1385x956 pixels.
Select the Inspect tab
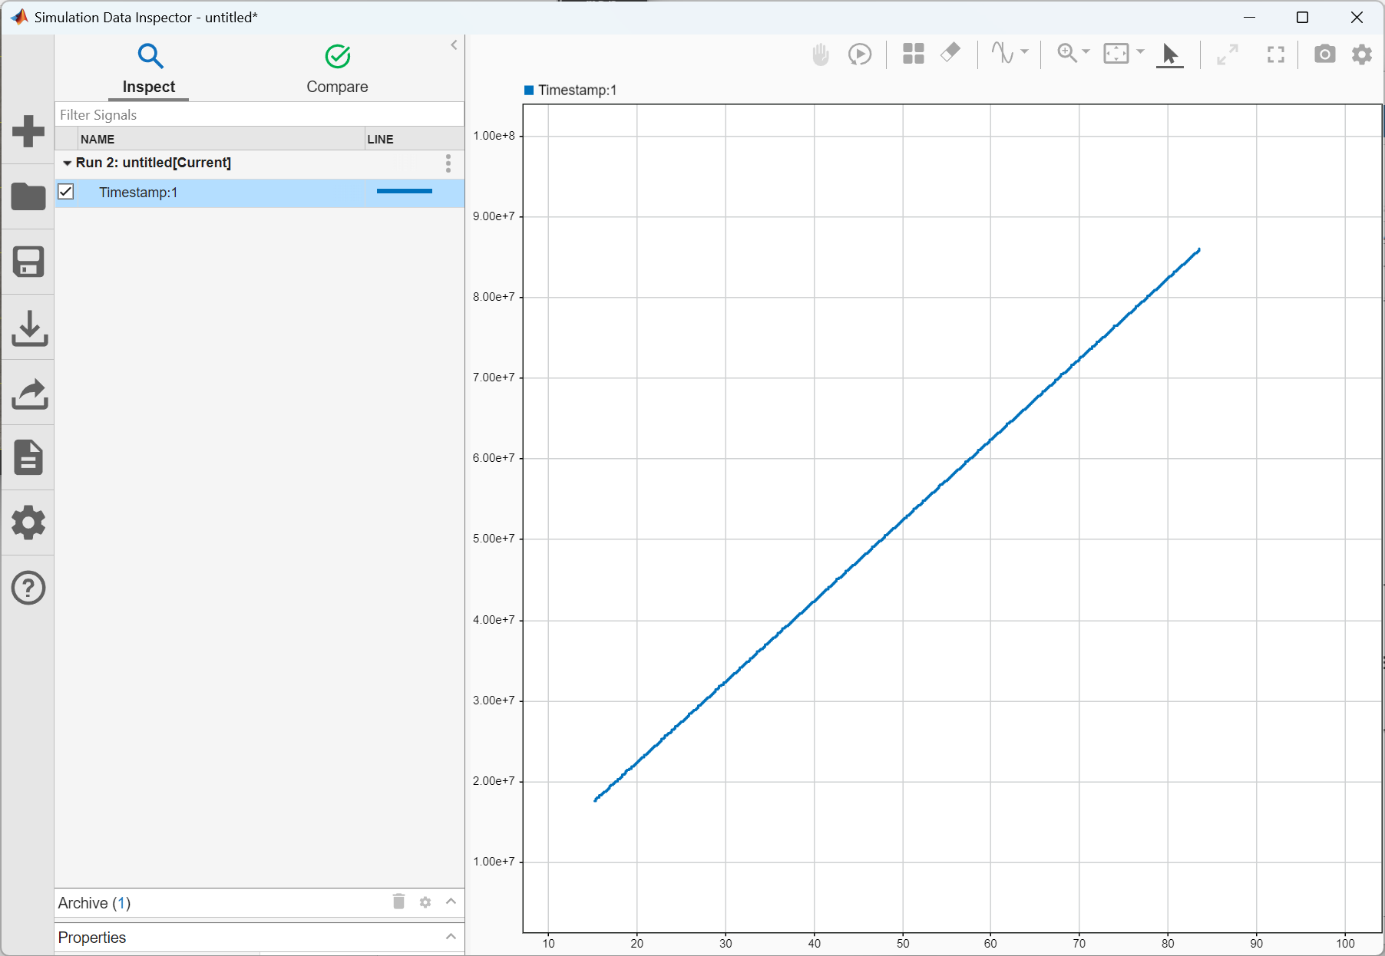click(x=148, y=68)
